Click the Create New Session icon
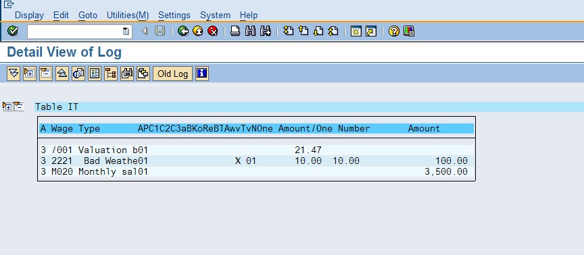The image size is (584, 255). click(356, 32)
